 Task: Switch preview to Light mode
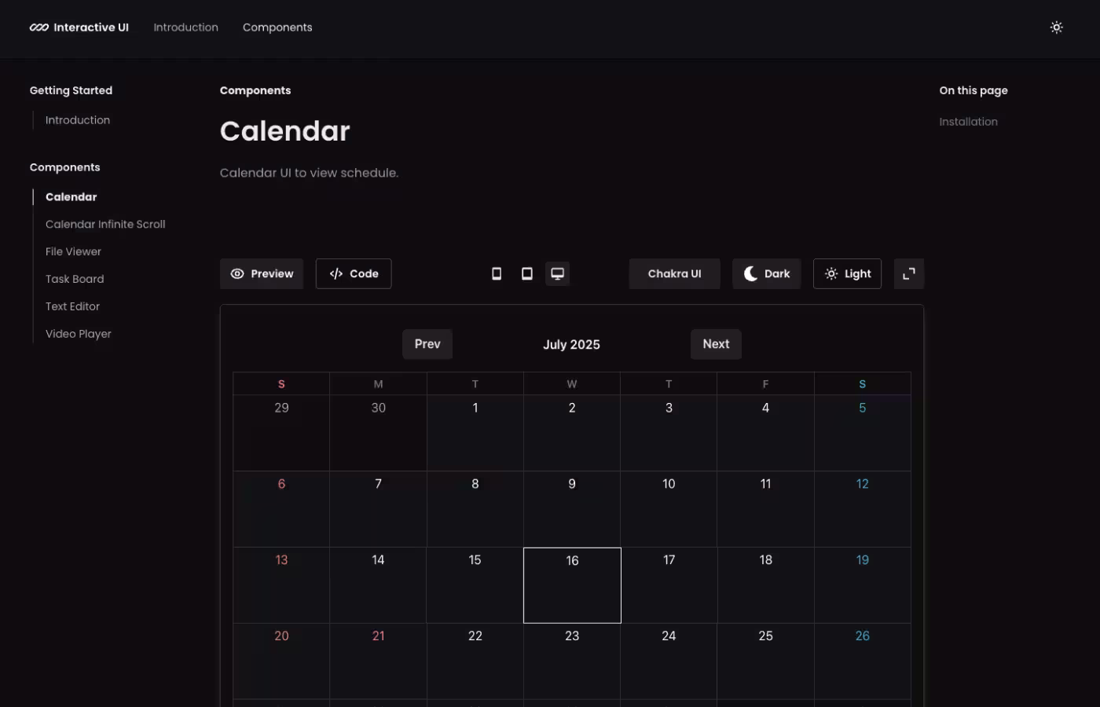[x=847, y=273]
